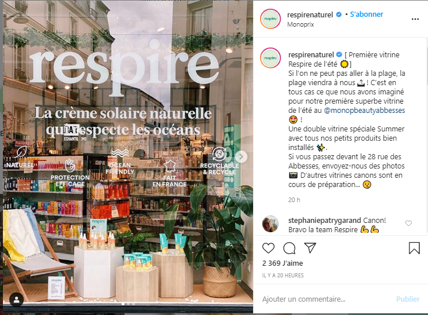Open comments via speech bubble icon

(290, 248)
